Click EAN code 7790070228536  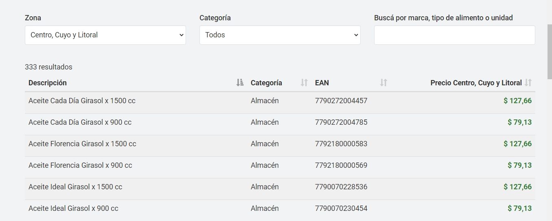341,187
